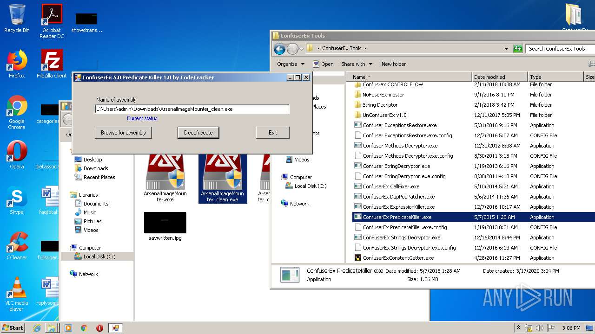Click Name of assembly text field
The width and height of the screenshot is (595, 334).
pyautogui.click(x=192, y=109)
